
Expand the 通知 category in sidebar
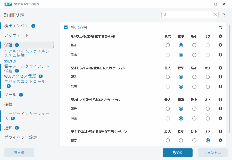tap(9, 127)
